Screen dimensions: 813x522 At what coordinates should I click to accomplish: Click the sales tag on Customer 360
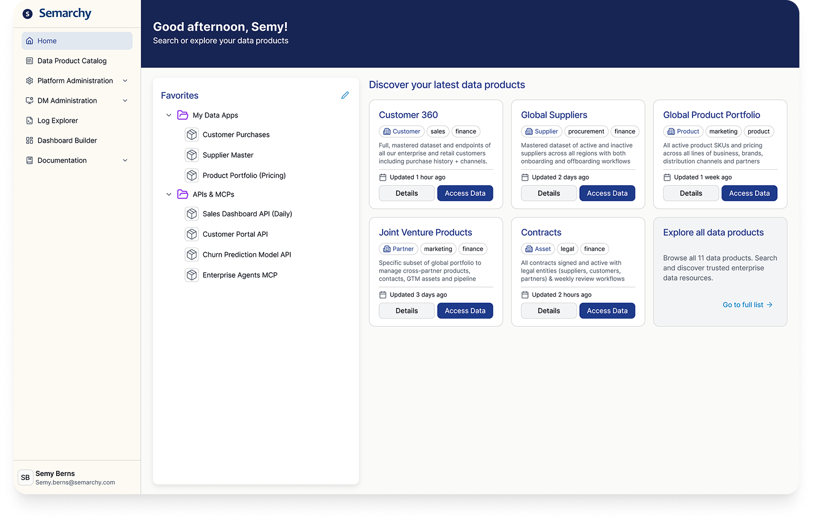pos(438,131)
